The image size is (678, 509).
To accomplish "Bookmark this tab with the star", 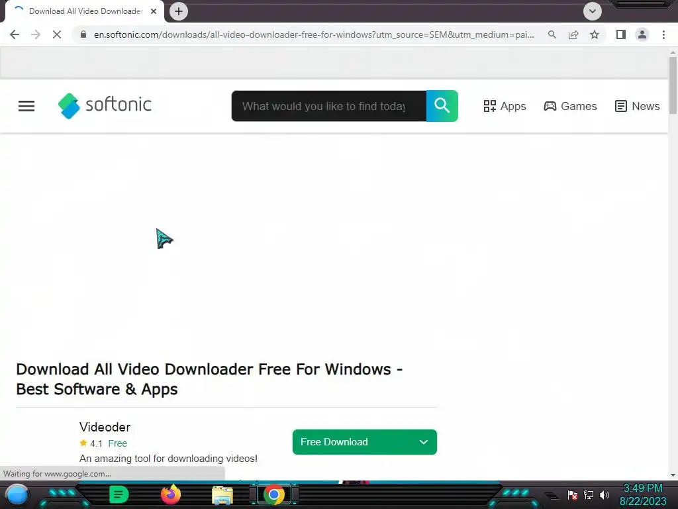I will [595, 34].
